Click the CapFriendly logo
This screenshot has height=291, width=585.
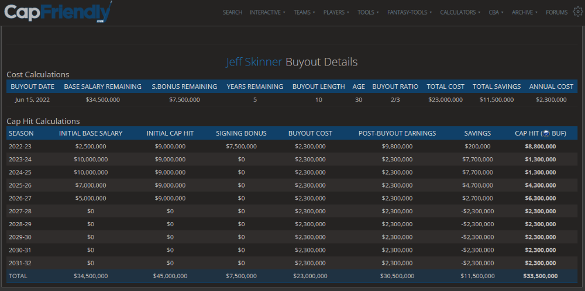pyautogui.click(x=58, y=13)
